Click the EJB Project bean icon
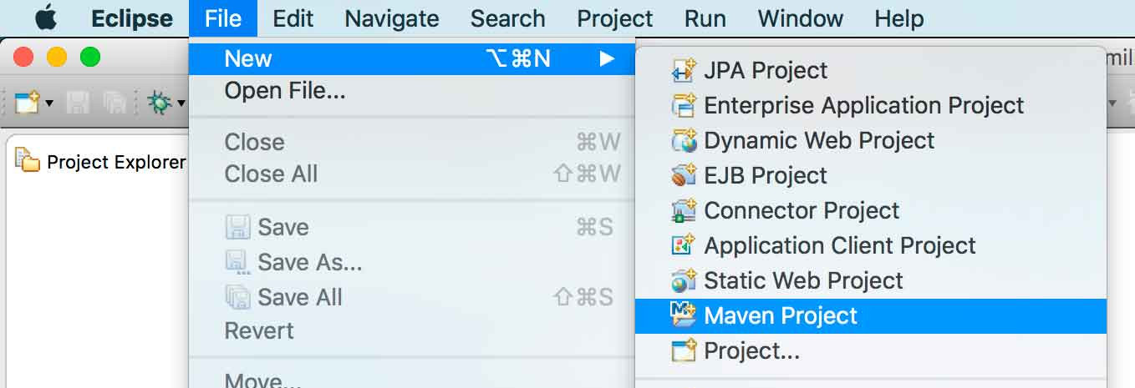The height and width of the screenshot is (388, 1135). pos(684,176)
